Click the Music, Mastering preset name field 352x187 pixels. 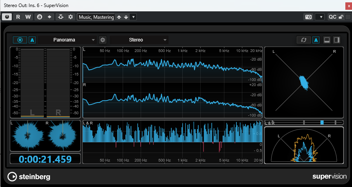[x=96, y=17]
